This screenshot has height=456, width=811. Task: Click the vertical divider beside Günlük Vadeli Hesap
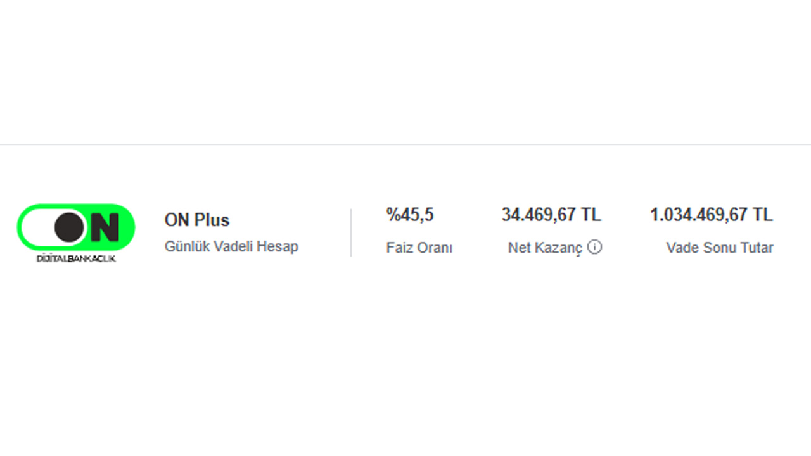coord(351,232)
